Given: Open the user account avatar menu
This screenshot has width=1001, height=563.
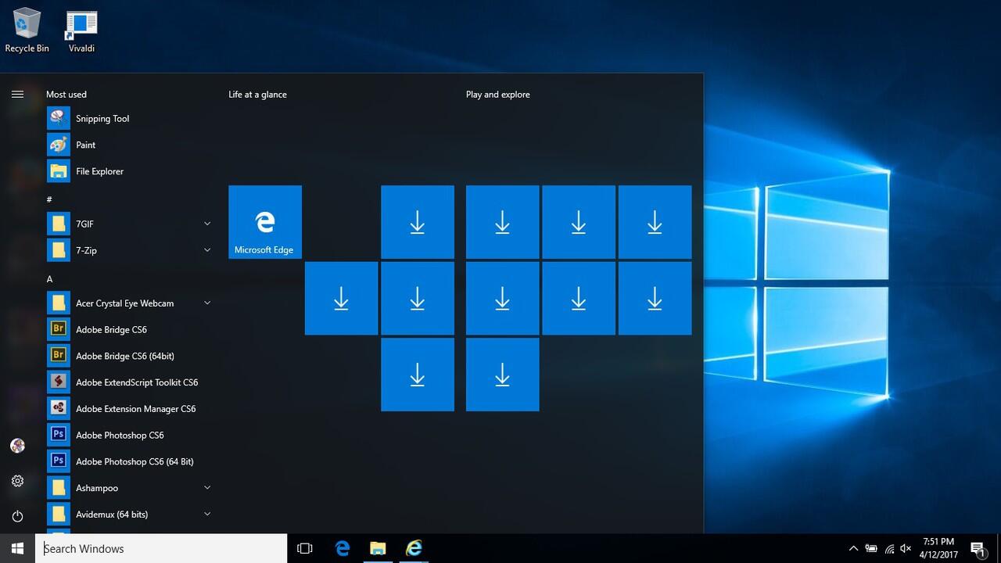Looking at the screenshot, I should (x=17, y=446).
